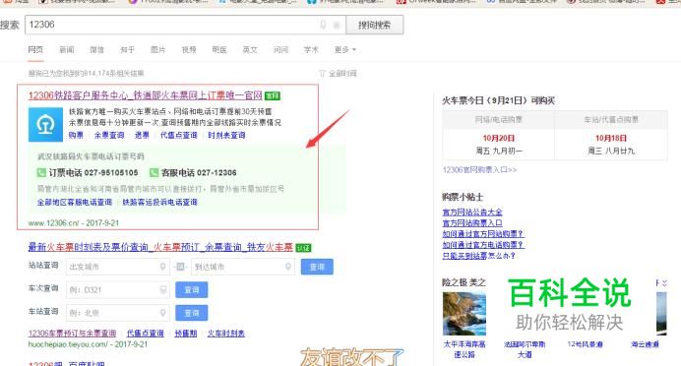Screen dimensions: 681x366
Task: Open 铁路客运投诉电话查询 link
Action: click(x=159, y=203)
